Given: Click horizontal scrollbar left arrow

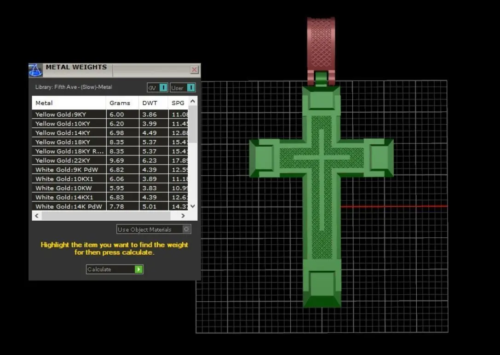Looking at the screenshot, I should point(37,216).
